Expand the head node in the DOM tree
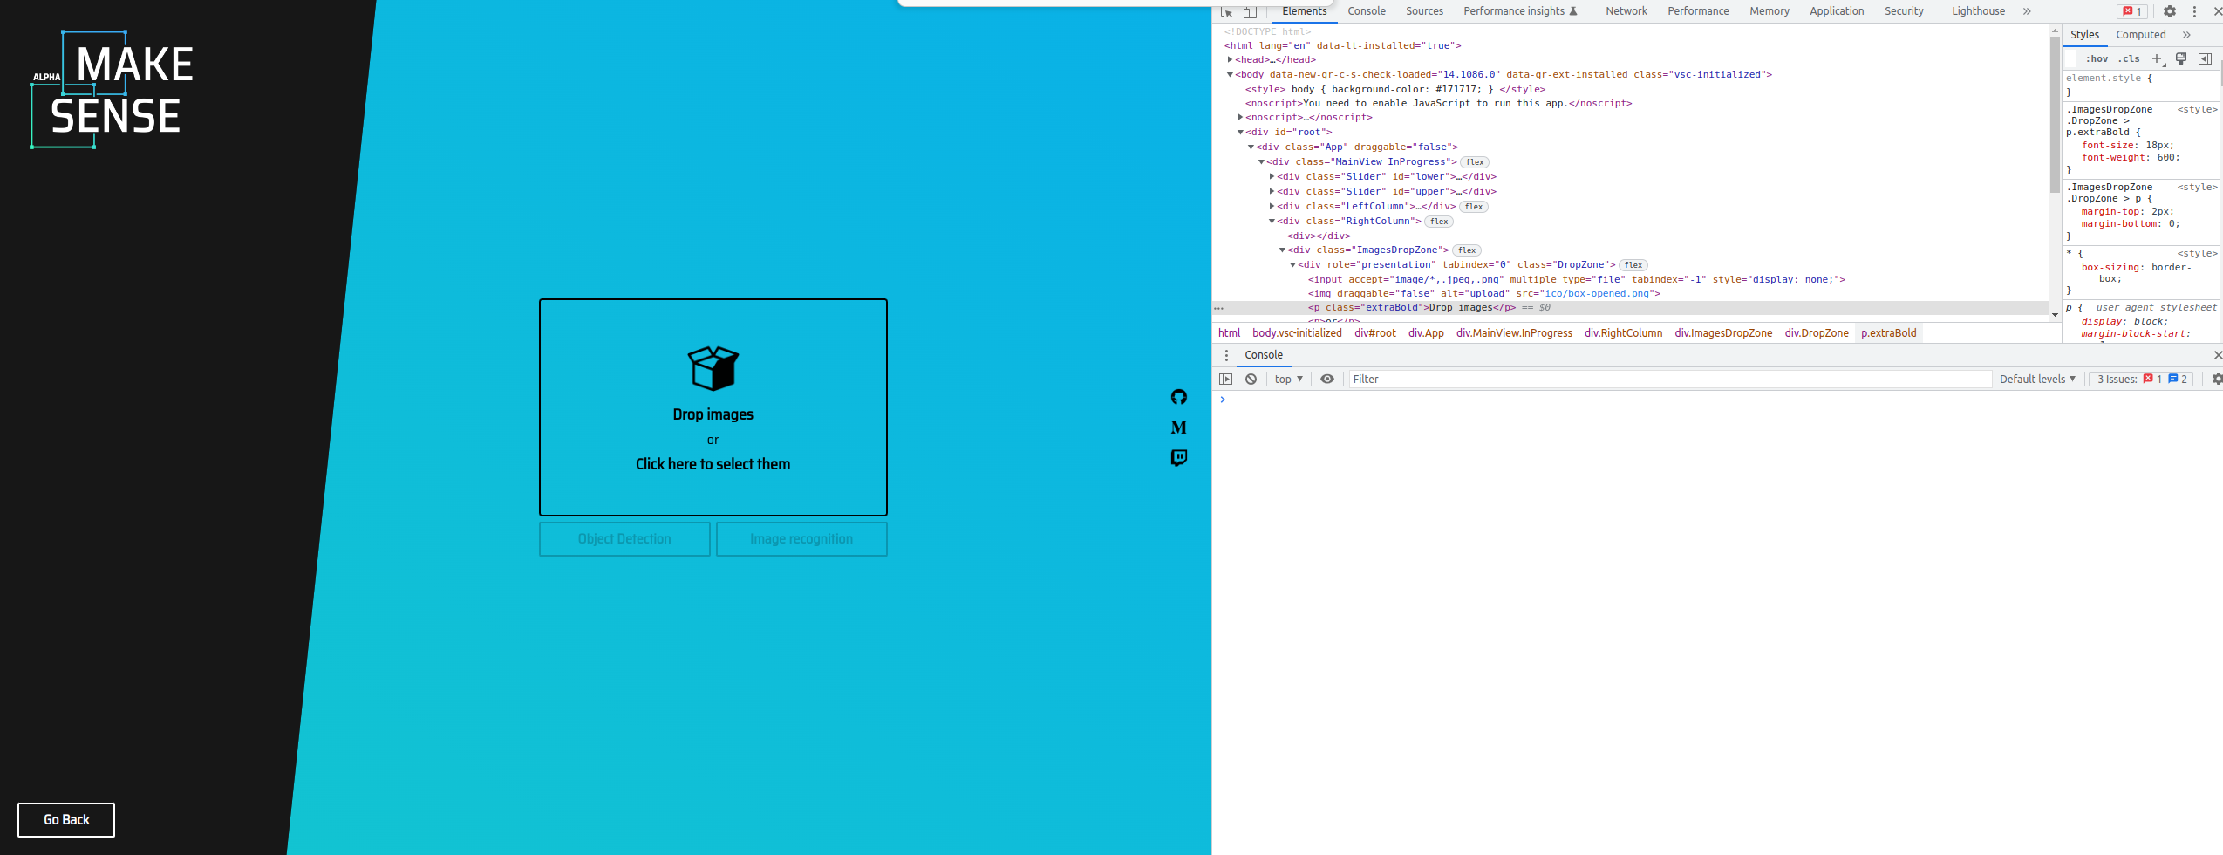Viewport: 2223px width, 855px height. [x=1230, y=59]
